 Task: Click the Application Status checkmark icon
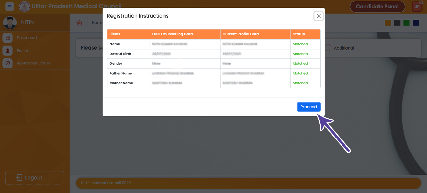pos(8,63)
